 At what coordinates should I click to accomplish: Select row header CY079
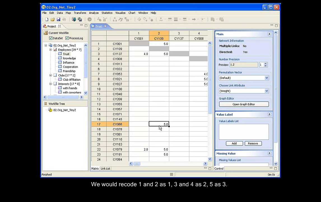point(118,149)
